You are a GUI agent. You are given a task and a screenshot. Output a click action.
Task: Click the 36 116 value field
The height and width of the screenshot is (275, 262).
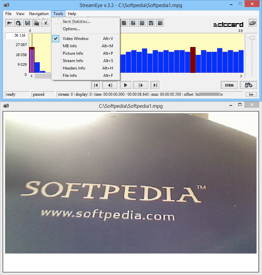pyautogui.click(x=16, y=36)
